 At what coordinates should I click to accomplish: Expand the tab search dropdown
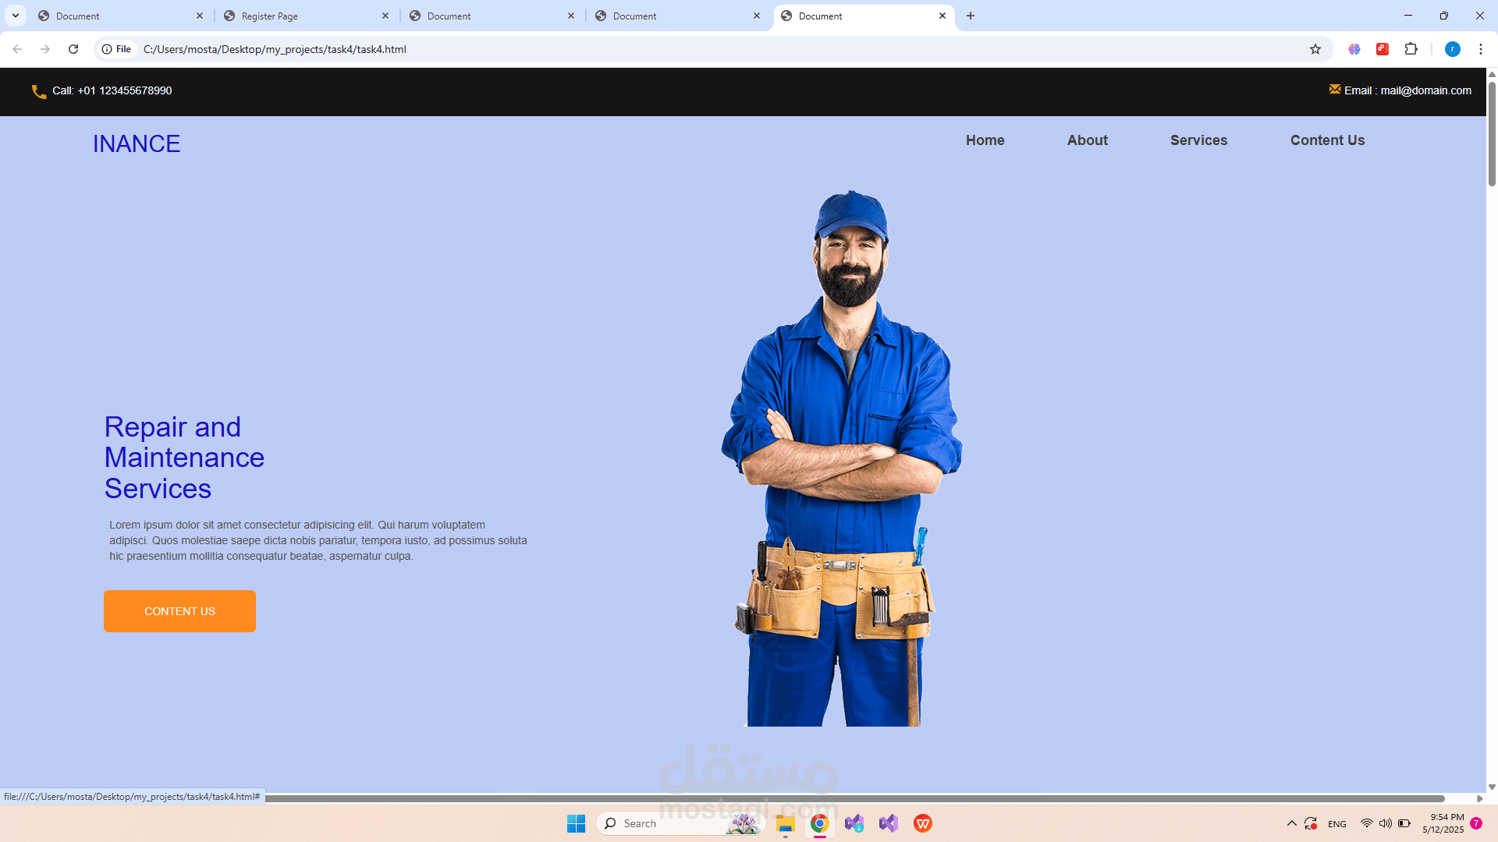[x=16, y=16]
